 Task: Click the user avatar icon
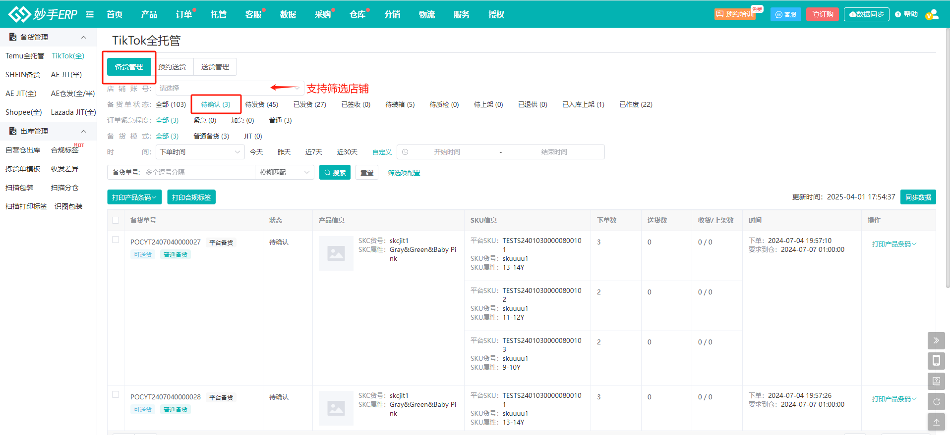point(932,14)
